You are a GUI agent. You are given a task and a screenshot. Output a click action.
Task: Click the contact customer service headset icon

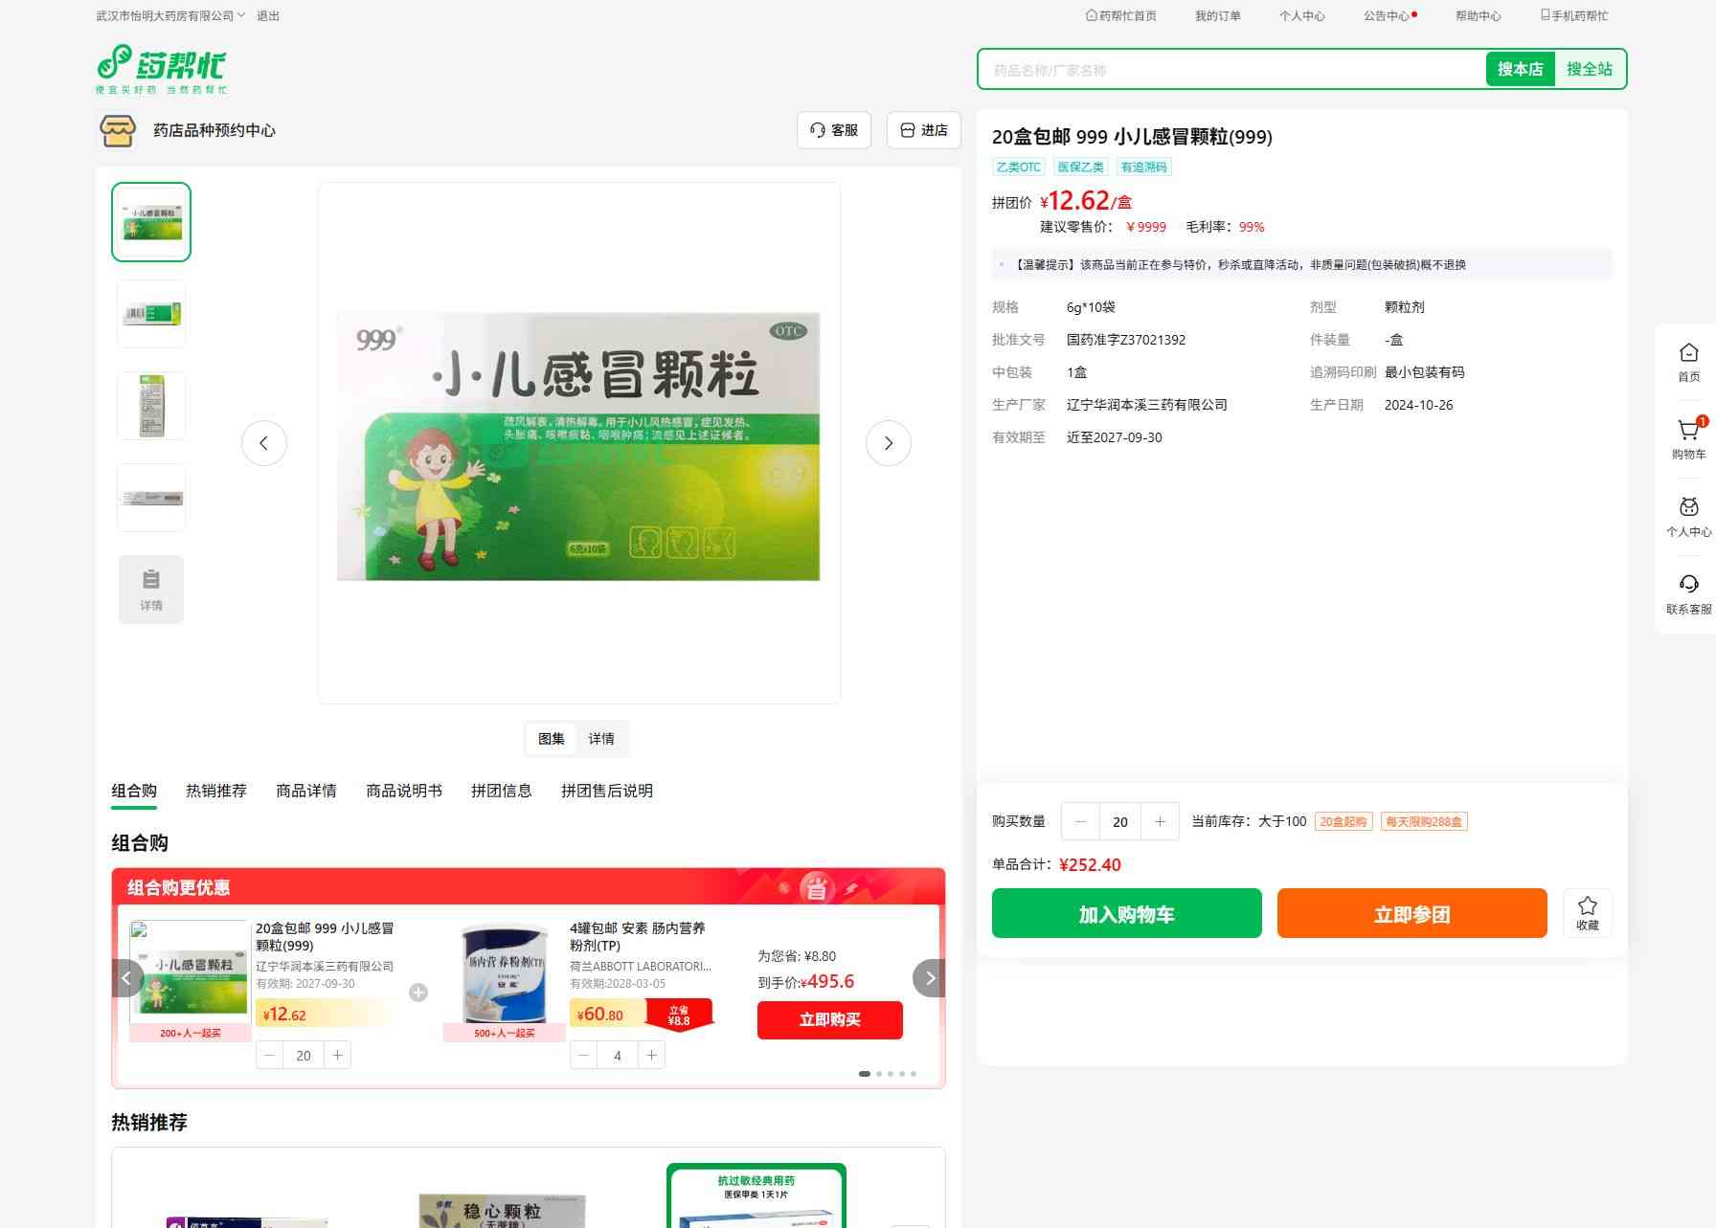[x=1688, y=586]
